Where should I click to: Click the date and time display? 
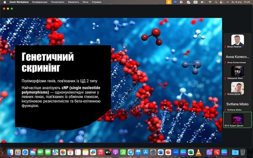(241, 2)
